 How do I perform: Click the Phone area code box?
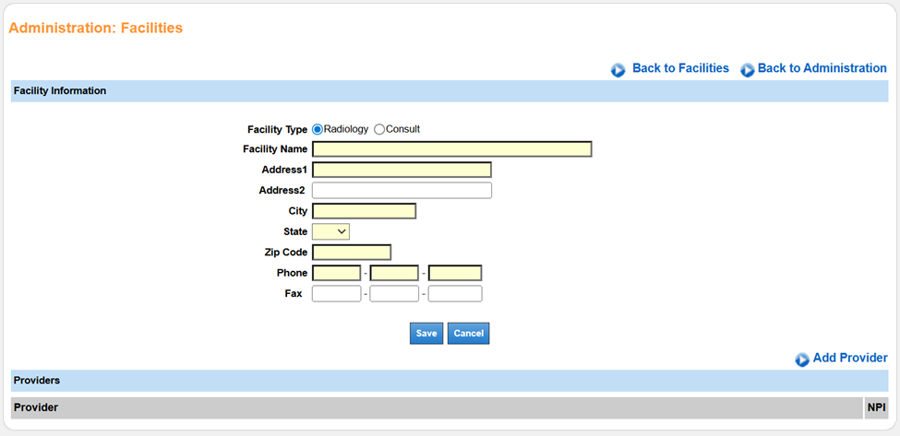tap(336, 273)
